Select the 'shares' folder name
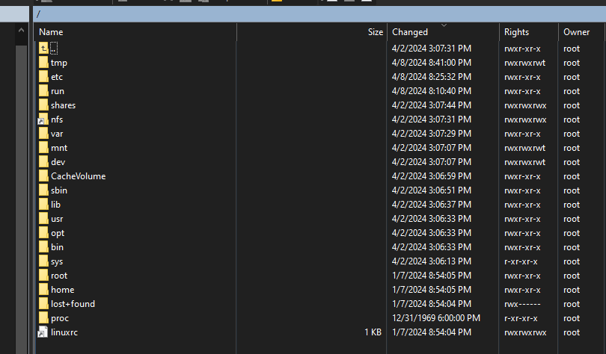This screenshot has height=354, width=606. point(64,105)
